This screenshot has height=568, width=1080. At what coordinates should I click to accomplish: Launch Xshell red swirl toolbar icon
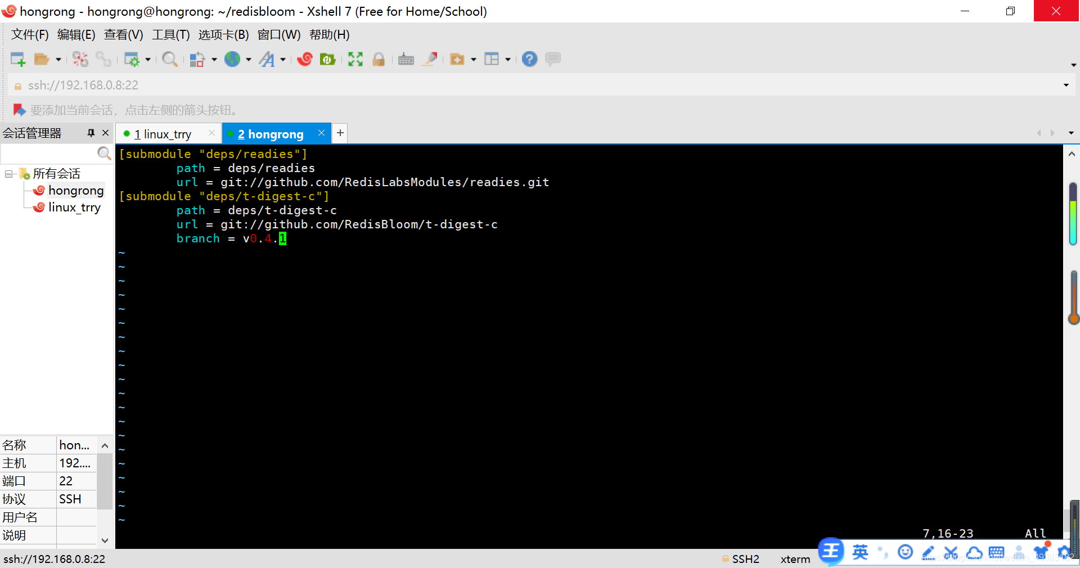(305, 59)
